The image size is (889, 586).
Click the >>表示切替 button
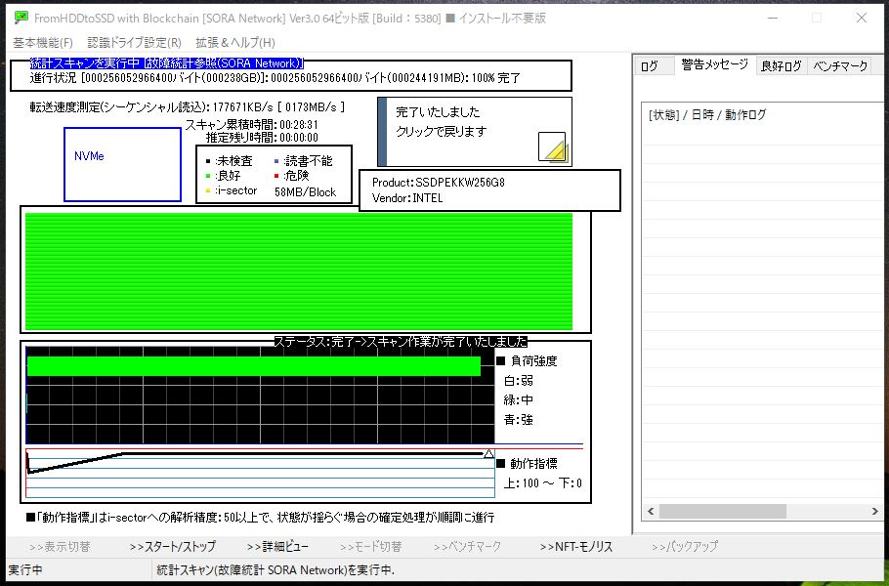[60, 547]
